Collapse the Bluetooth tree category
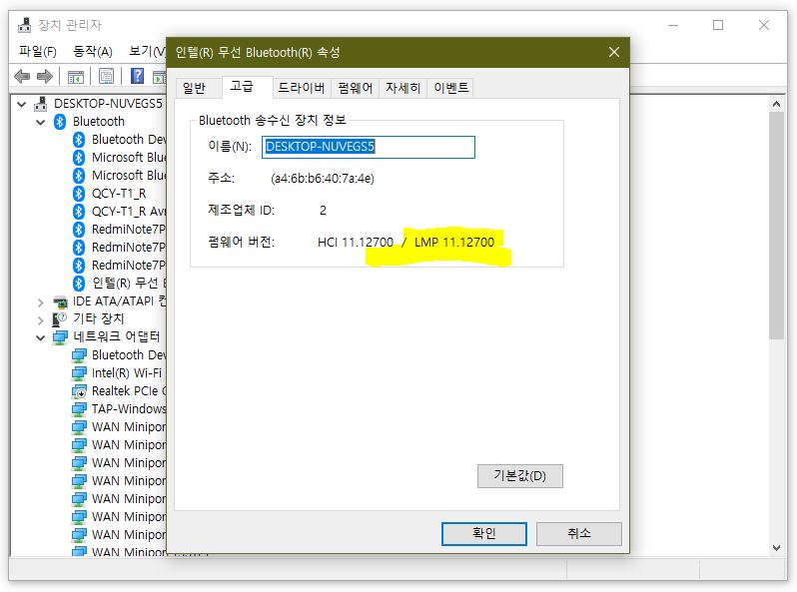Viewport: 797px width, 592px height. (41, 122)
